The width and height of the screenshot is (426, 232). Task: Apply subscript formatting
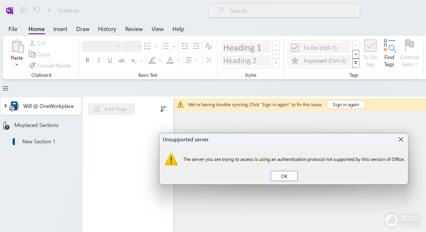point(134,61)
